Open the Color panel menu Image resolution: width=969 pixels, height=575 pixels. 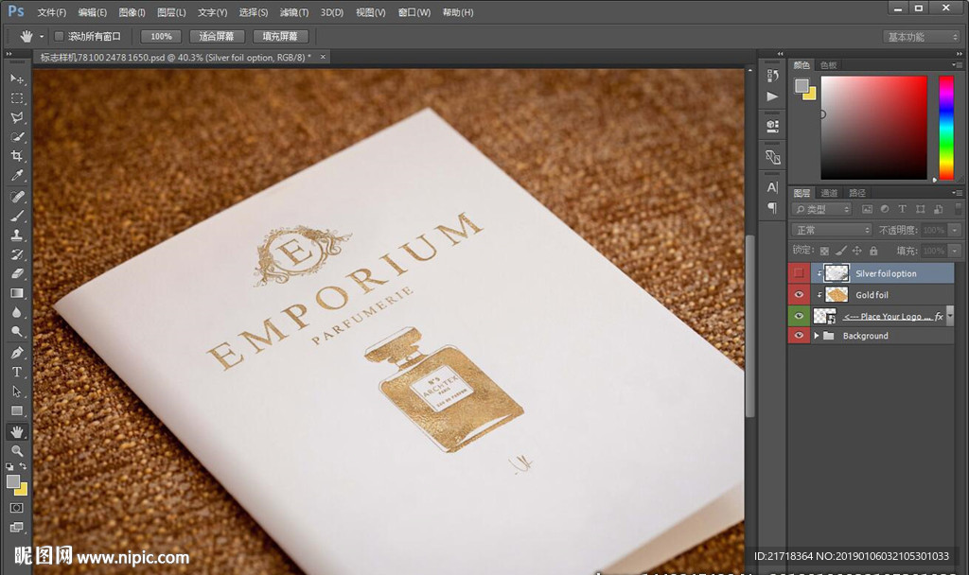pos(958,65)
